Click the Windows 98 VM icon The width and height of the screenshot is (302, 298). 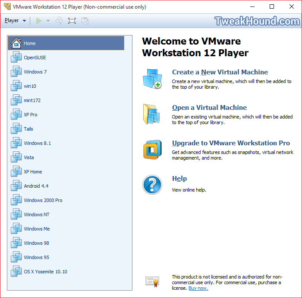pyautogui.click(x=16, y=243)
